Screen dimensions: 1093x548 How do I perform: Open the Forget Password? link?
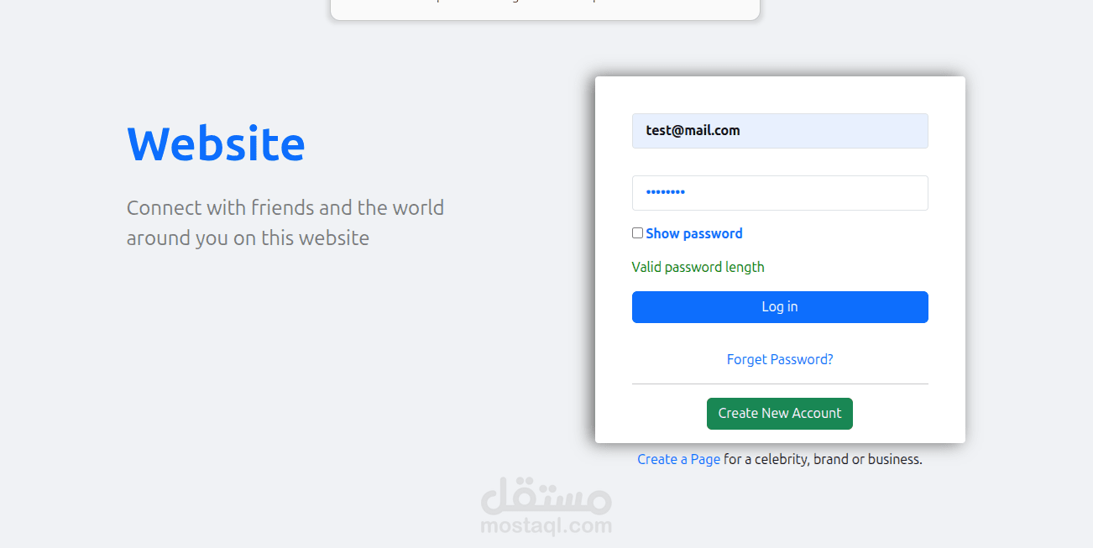pyautogui.click(x=780, y=359)
